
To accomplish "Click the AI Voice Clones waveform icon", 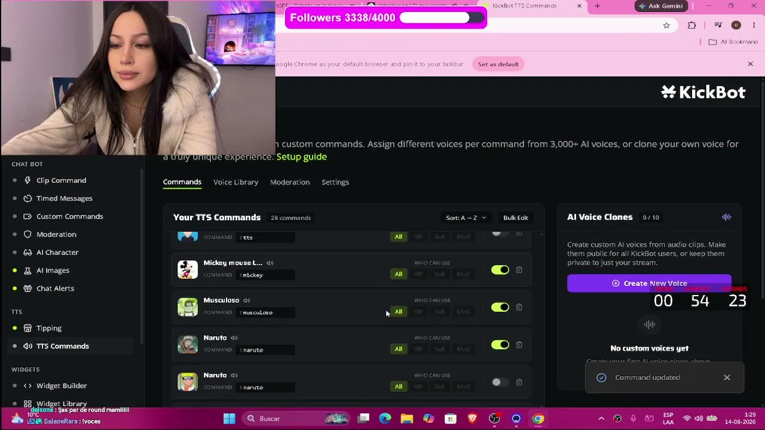I will click(x=727, y=217).
